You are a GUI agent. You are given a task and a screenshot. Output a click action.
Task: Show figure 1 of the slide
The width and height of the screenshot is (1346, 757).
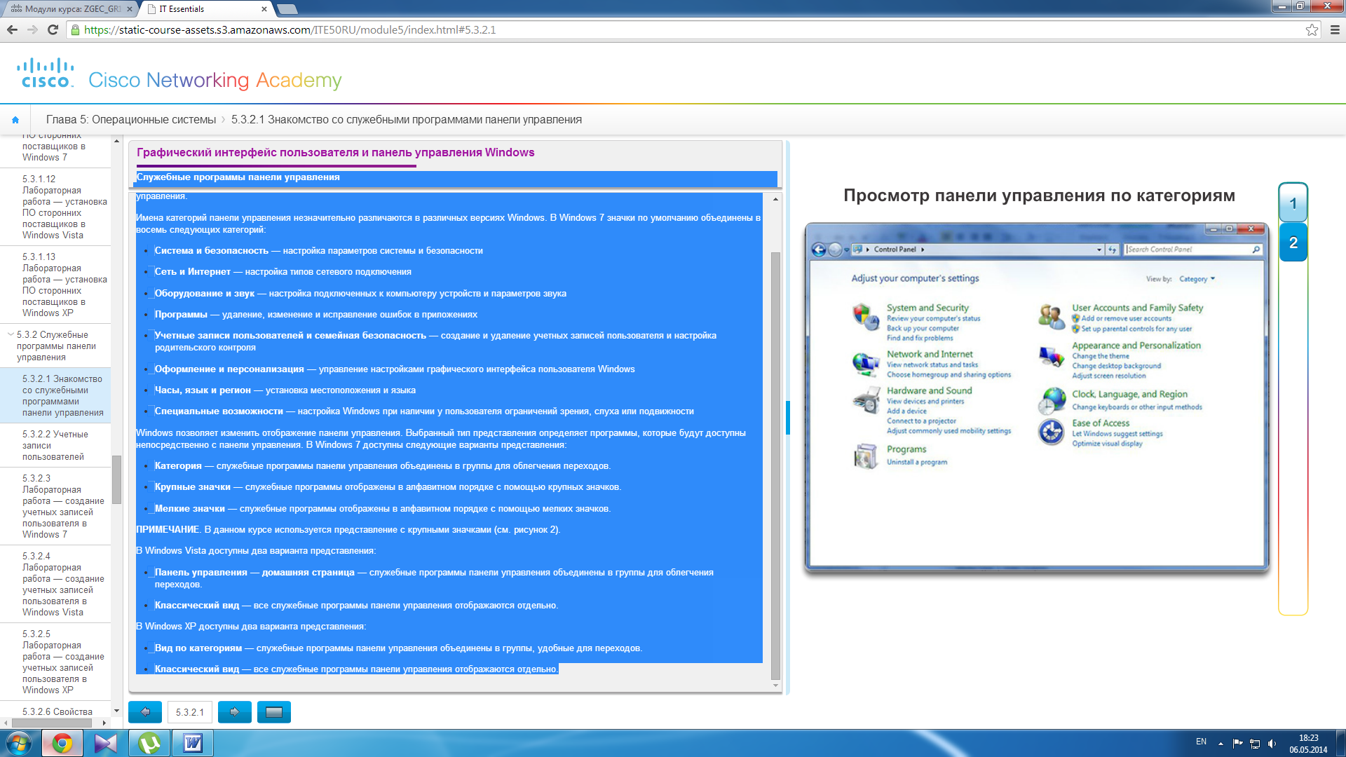click(x=1293, y=203)
